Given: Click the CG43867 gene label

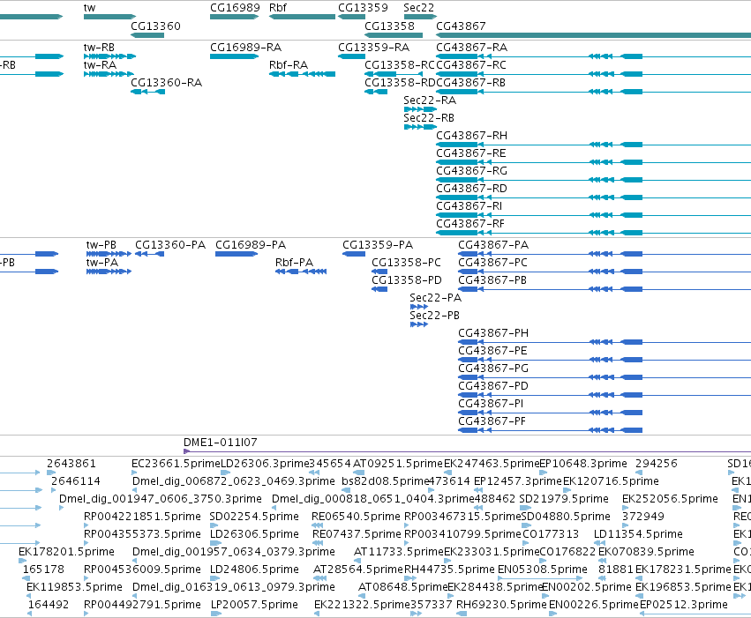Looking at the screenshot, I should [461, 26].
